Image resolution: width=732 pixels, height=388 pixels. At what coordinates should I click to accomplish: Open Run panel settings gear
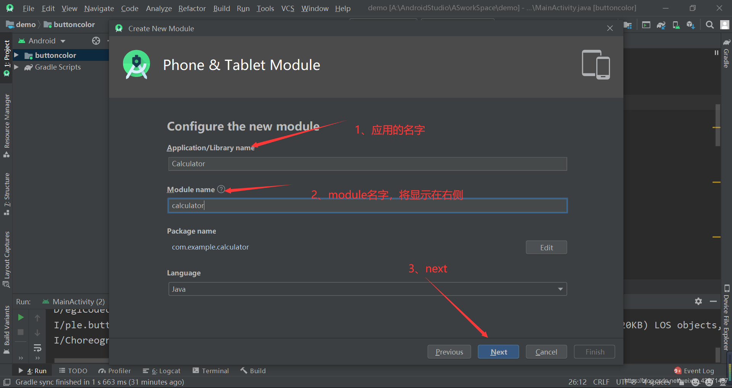[698, 301]
